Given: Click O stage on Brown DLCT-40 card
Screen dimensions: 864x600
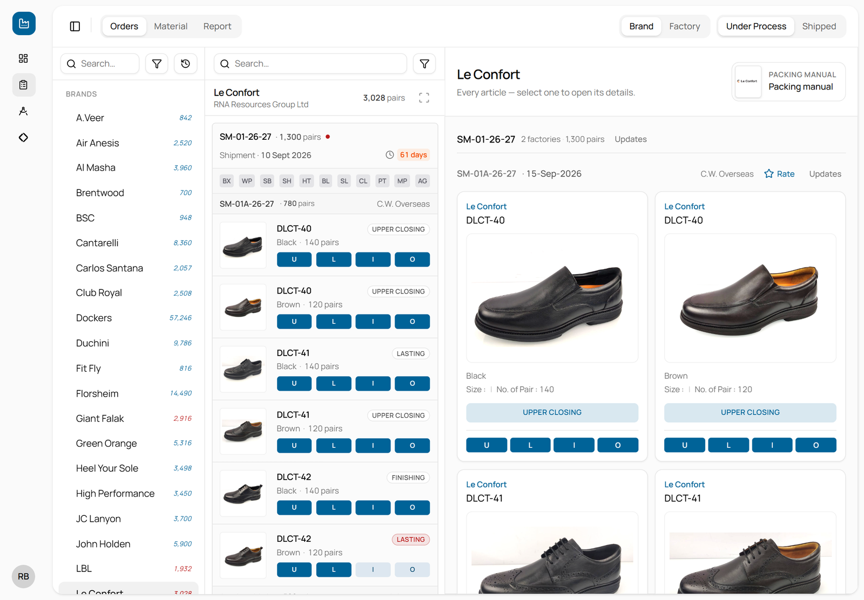Looking at the screenshot, I should coord(816,445).
